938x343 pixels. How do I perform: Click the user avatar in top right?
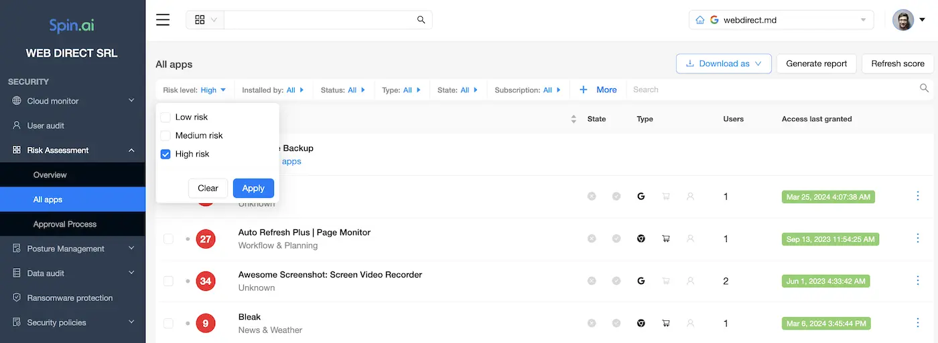(x=903, y=20)
